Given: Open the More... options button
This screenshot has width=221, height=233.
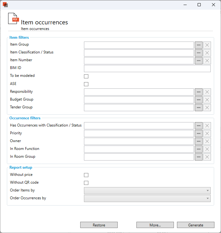Looking at the screenshot, I should 155,225.
